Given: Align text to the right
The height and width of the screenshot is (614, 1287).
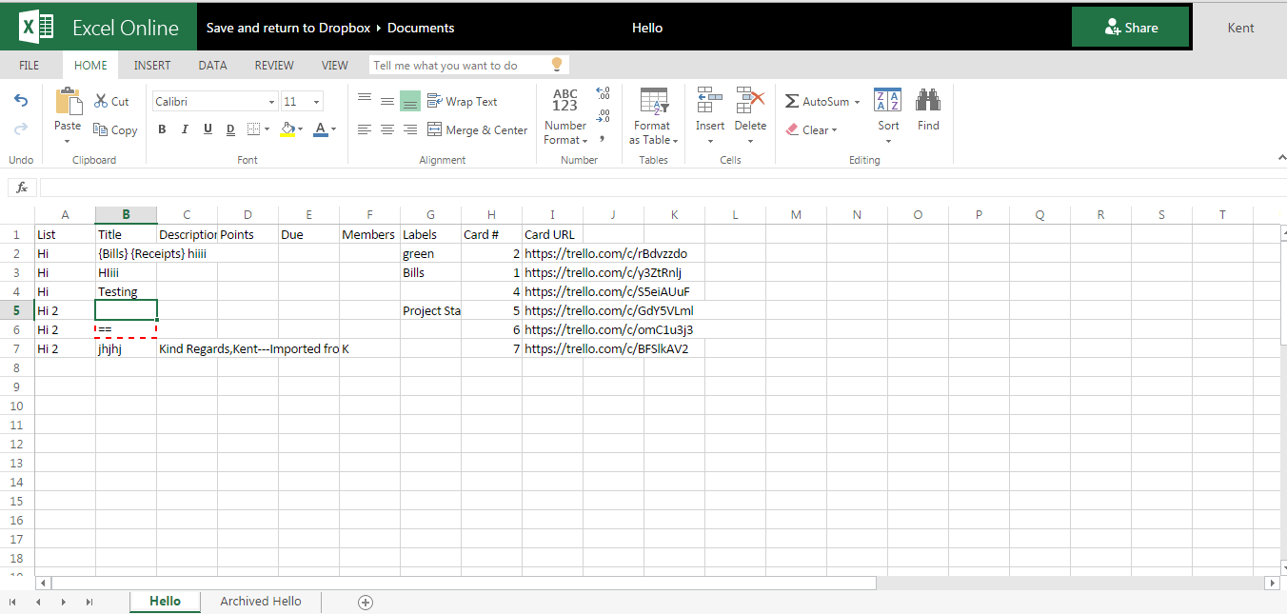Looking at the screenshot, I should click(410, 129).
